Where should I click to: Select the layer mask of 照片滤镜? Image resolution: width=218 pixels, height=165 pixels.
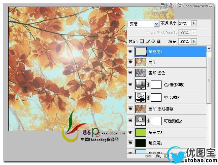pyautogui.click(x=156, y=97)
